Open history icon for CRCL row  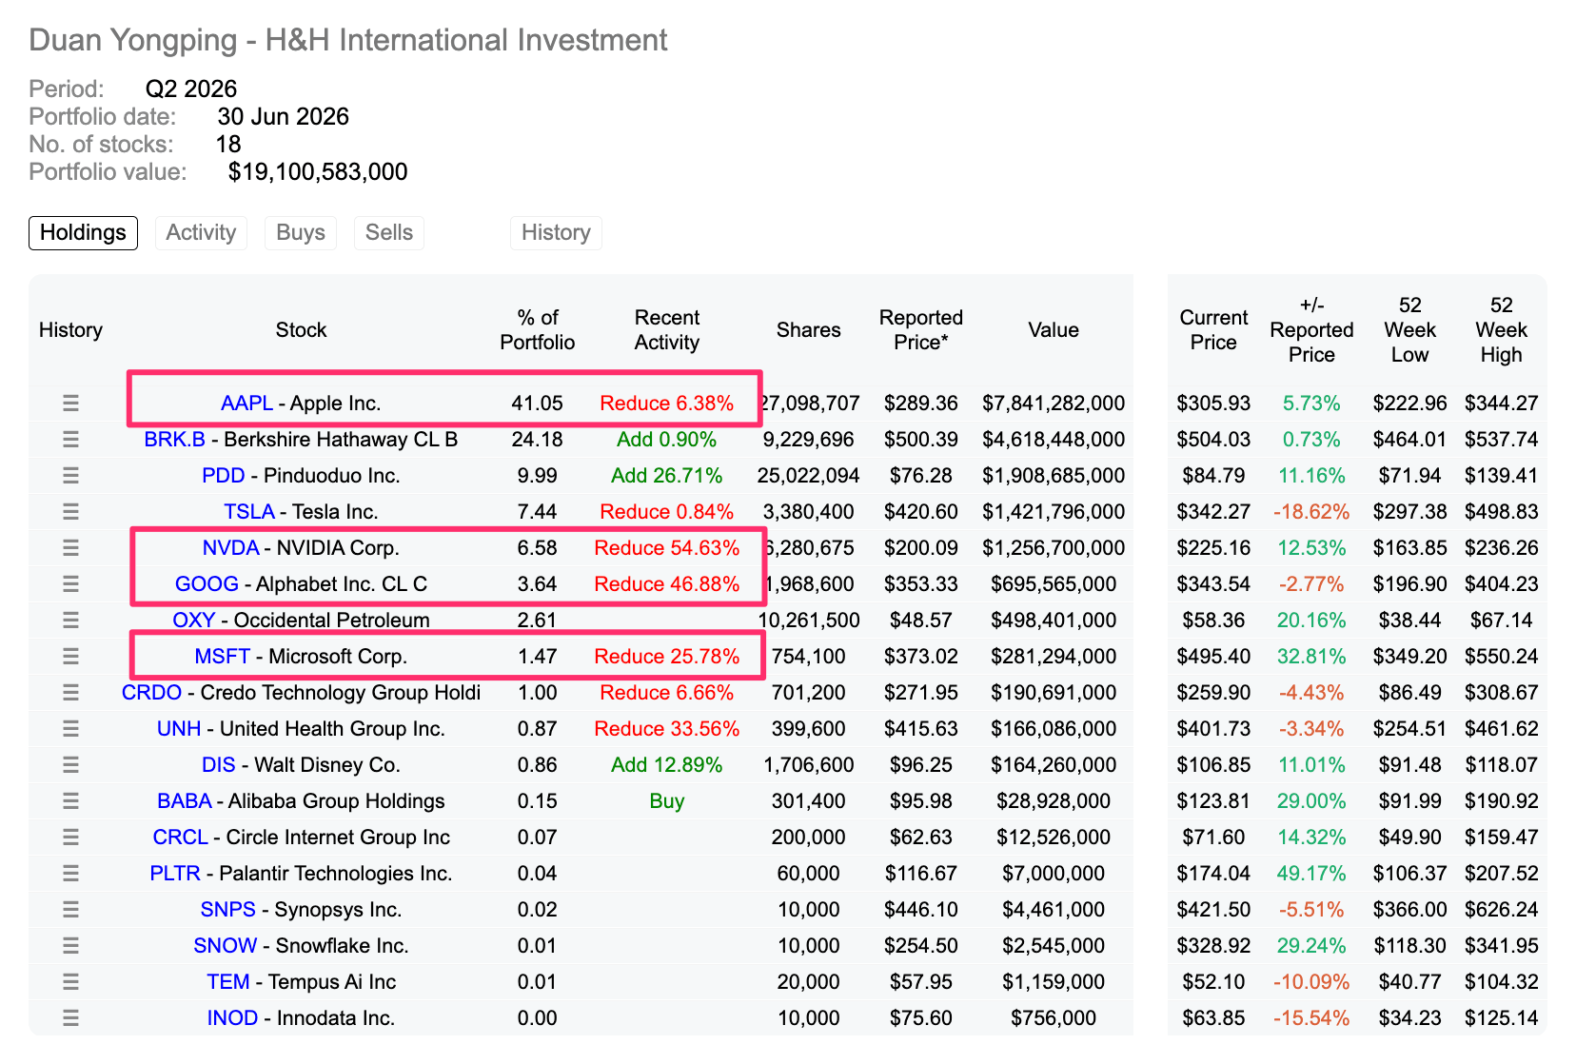click(70, 838)
